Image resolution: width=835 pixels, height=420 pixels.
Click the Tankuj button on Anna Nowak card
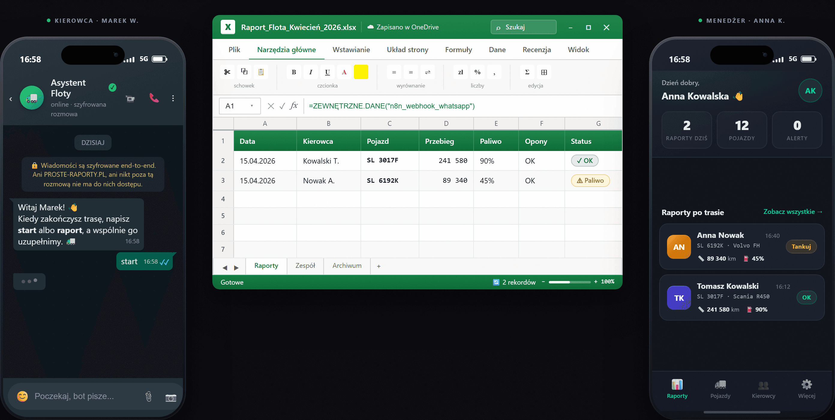coord(801,247)
